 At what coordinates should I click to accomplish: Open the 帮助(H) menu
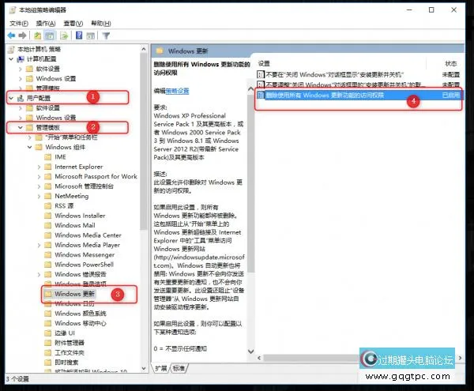coord(101,23)
